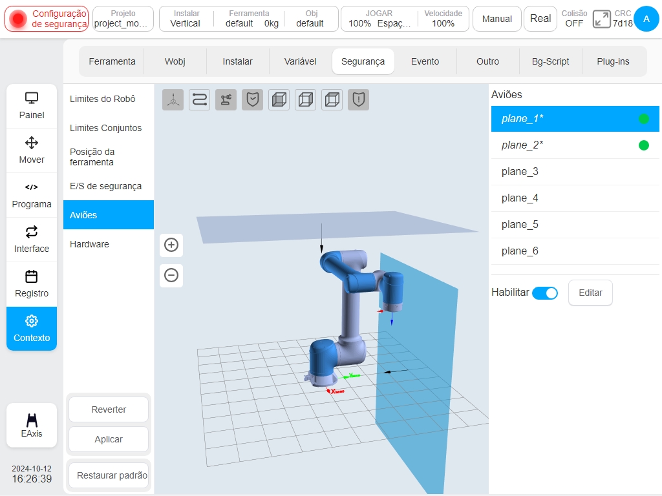Open the Ferramenta default 0kg setting

click(x=249, y=19)
